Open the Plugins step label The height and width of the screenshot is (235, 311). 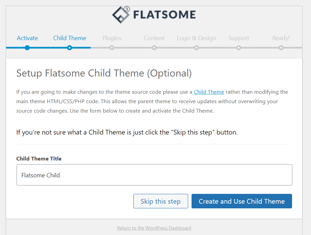pyautogui.click(x=112, y=38)
